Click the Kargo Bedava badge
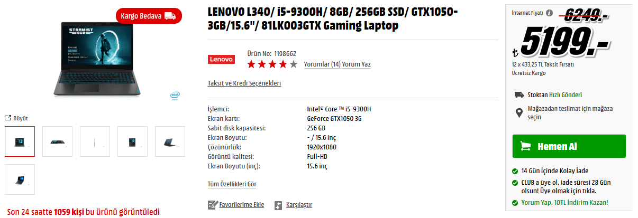 point(149,16)
